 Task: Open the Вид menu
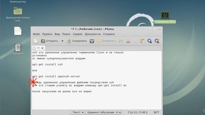click(x=57, y=34)
